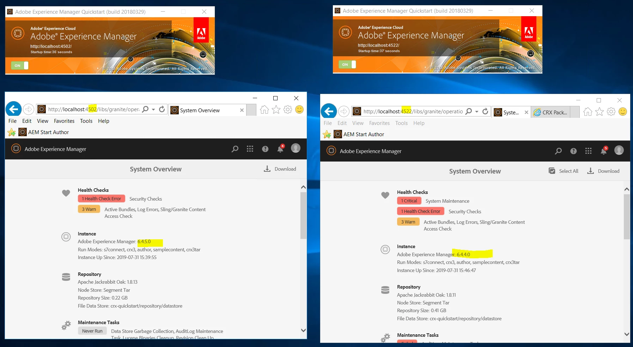Open AEM search in left window header
The width and height of the screenshot is (633, 347).
(x=235, y=149)
